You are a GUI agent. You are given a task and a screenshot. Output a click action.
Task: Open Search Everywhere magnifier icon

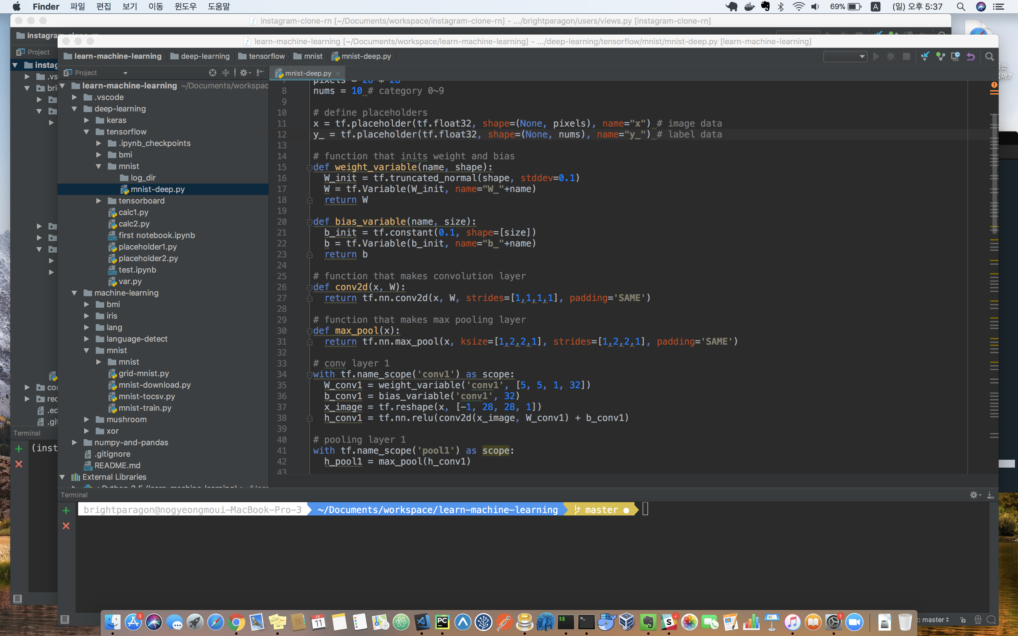tap(990, 56)
